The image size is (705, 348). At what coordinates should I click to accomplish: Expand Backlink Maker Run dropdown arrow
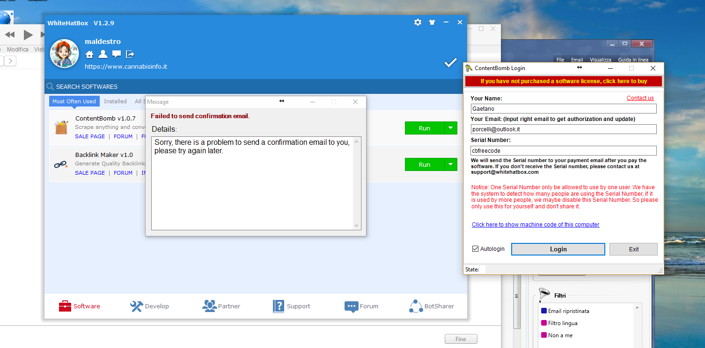450,164
